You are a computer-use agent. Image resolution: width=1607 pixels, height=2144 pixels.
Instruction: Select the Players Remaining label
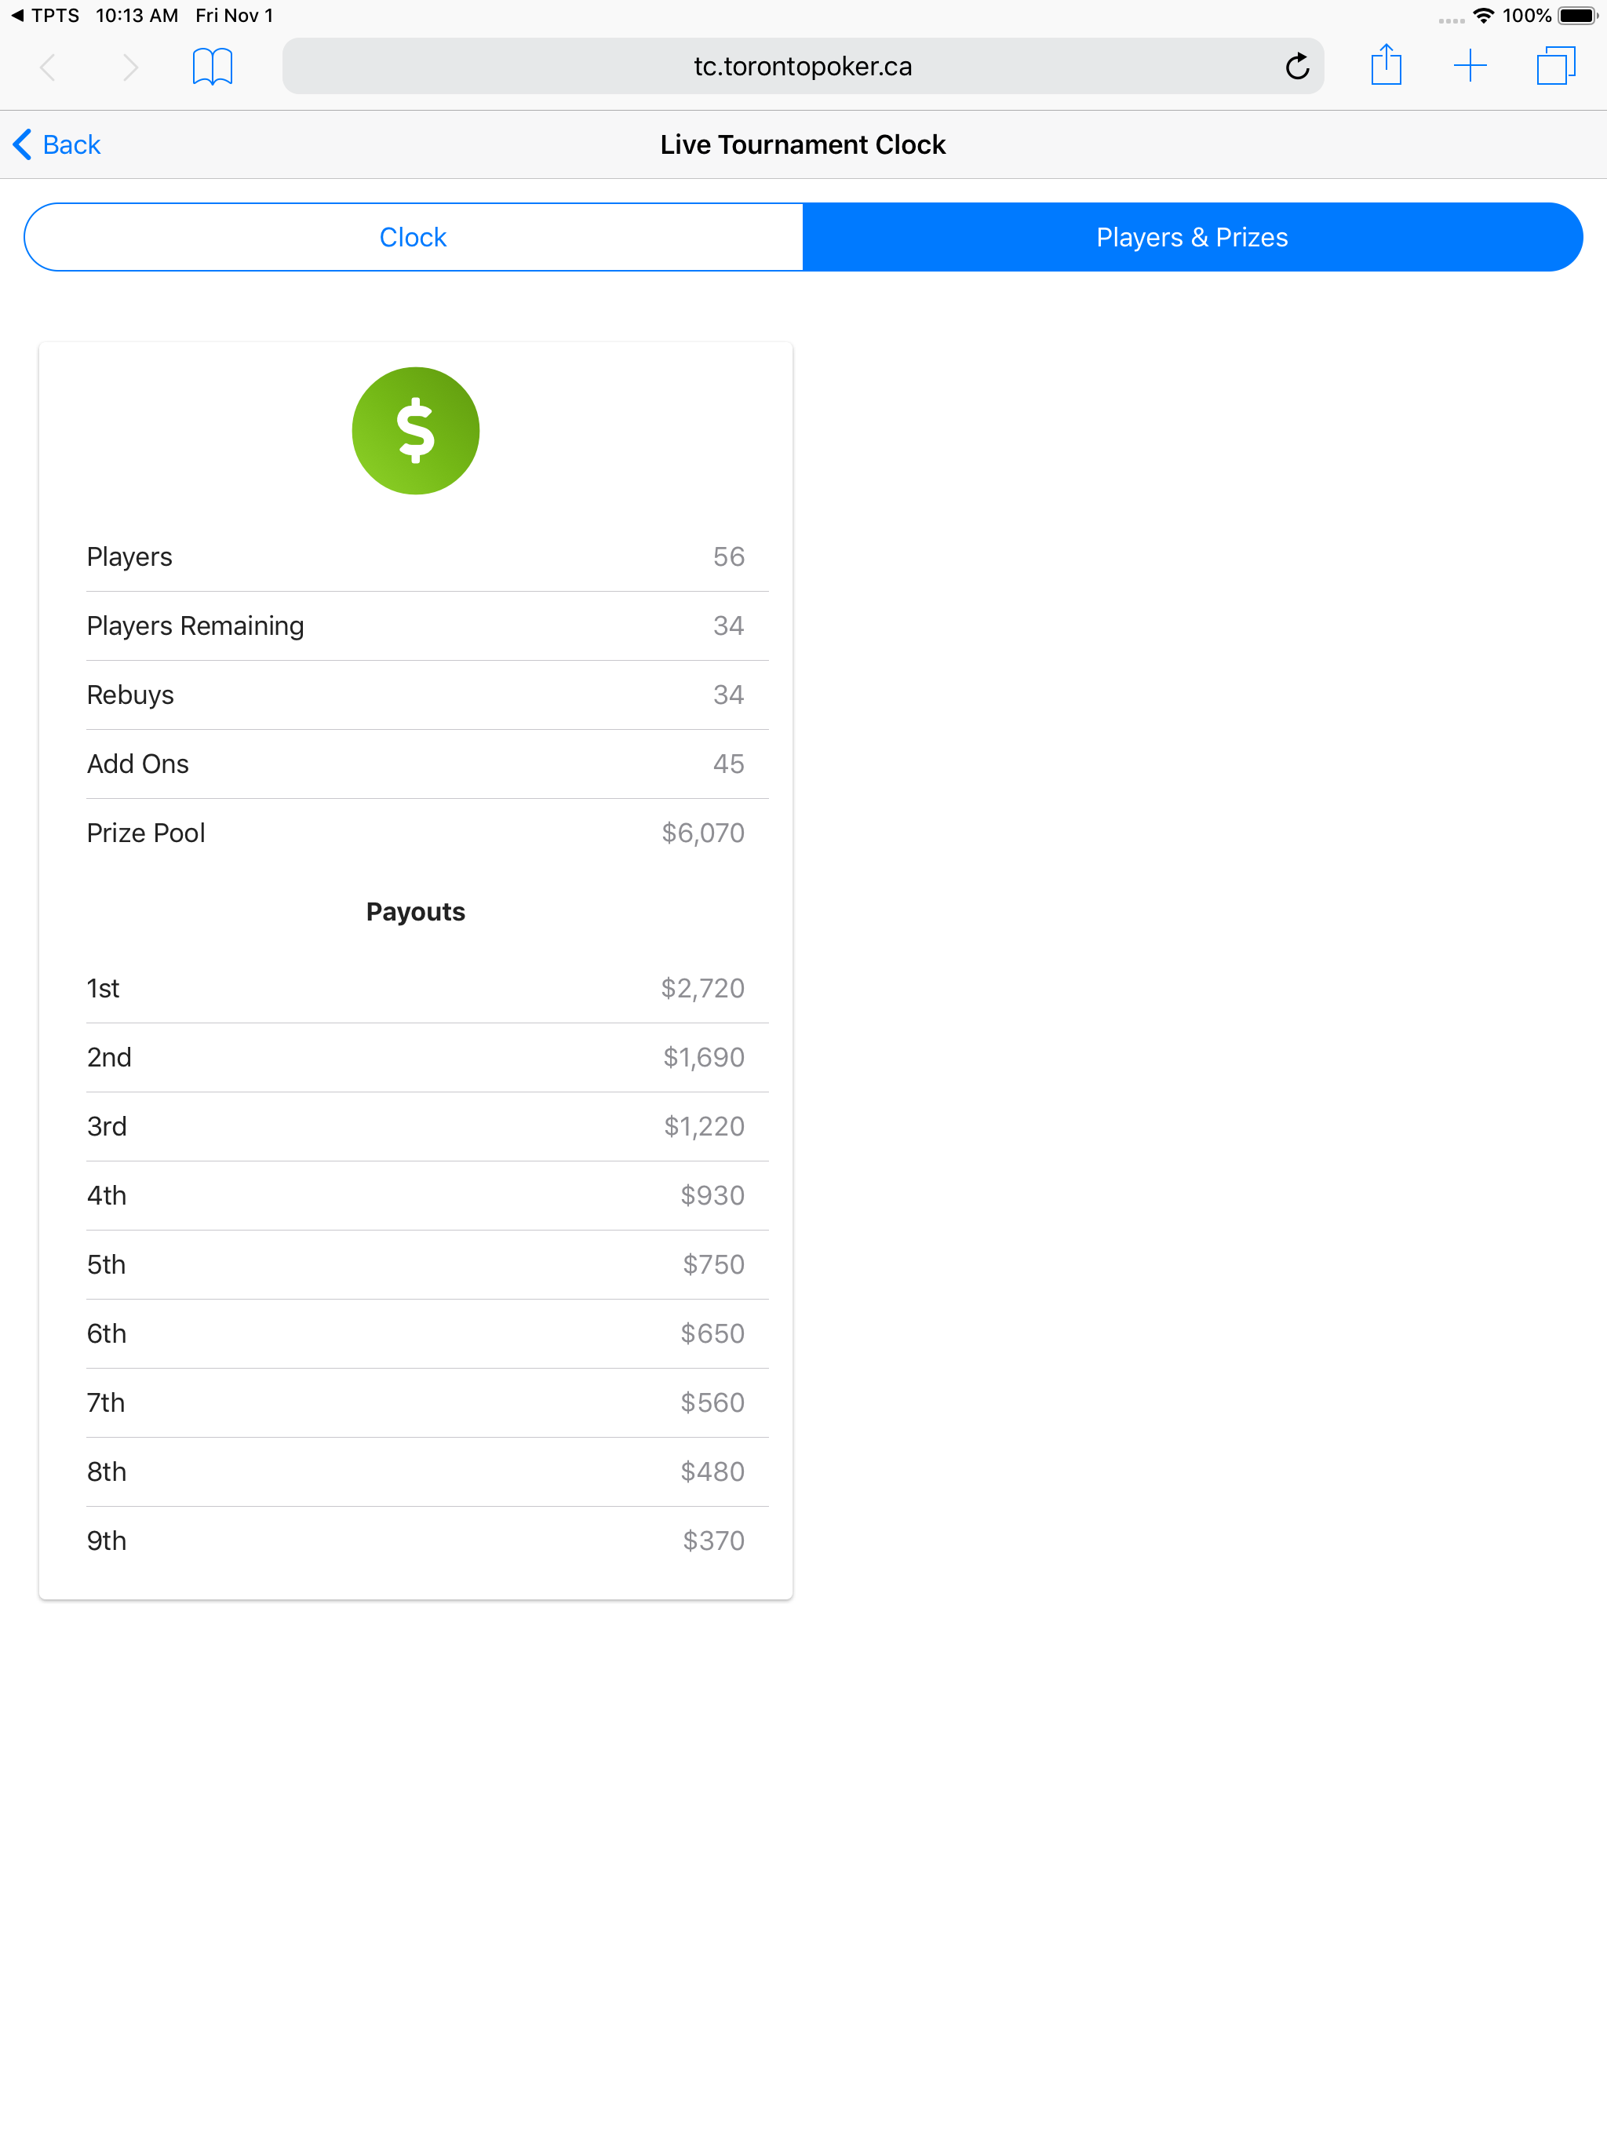click(196, 626)
